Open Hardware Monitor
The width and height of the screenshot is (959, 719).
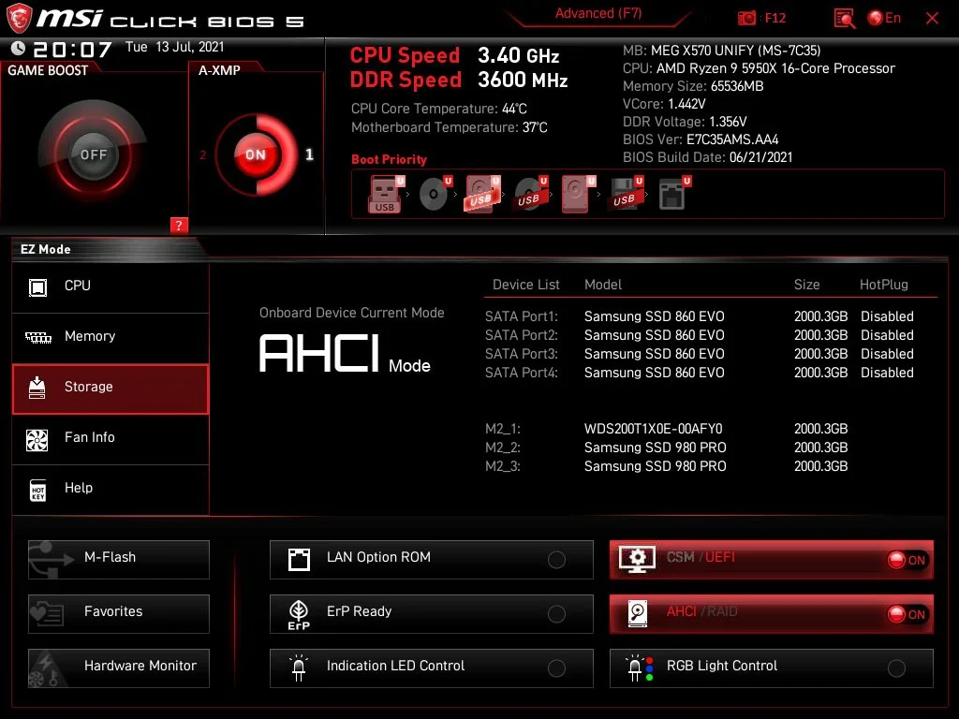point(119,668)
